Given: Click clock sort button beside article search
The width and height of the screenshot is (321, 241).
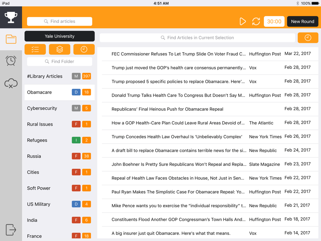Looking at the screenshot, I should (308, 38).
